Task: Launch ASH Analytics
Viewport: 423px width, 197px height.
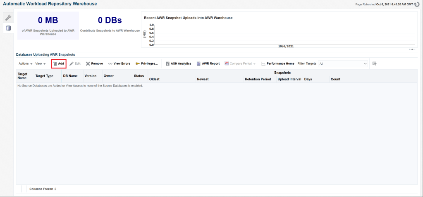Action: [178, 64]
